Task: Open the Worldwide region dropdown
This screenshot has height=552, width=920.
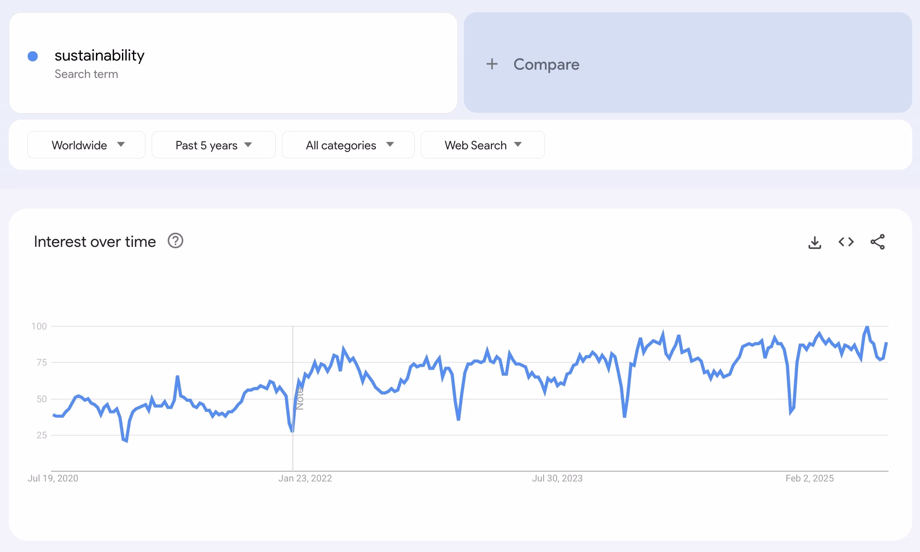Action: 86,145
